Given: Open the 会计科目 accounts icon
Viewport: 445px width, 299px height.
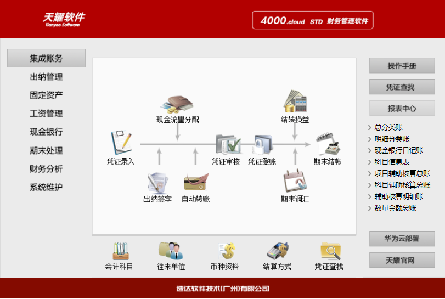Looking at the screenshot, I should pos(121,251).
